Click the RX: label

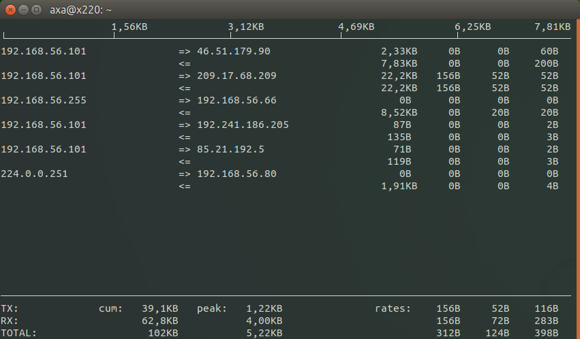10,321
